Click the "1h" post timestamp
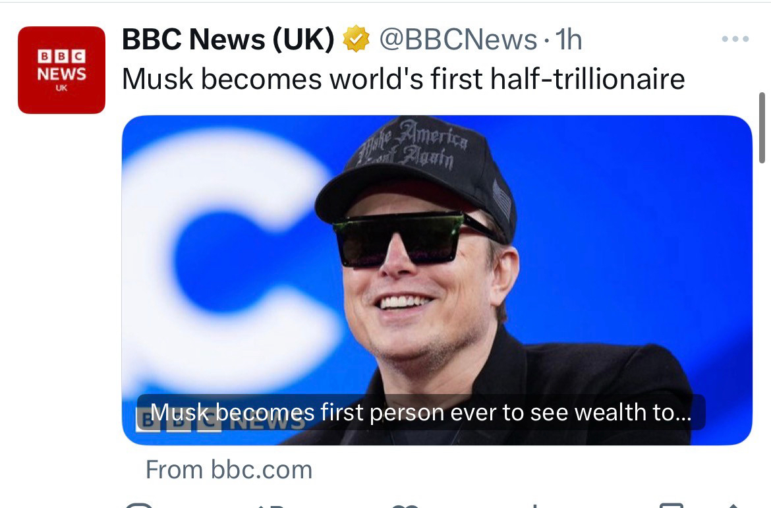 (x=569, y=40)
